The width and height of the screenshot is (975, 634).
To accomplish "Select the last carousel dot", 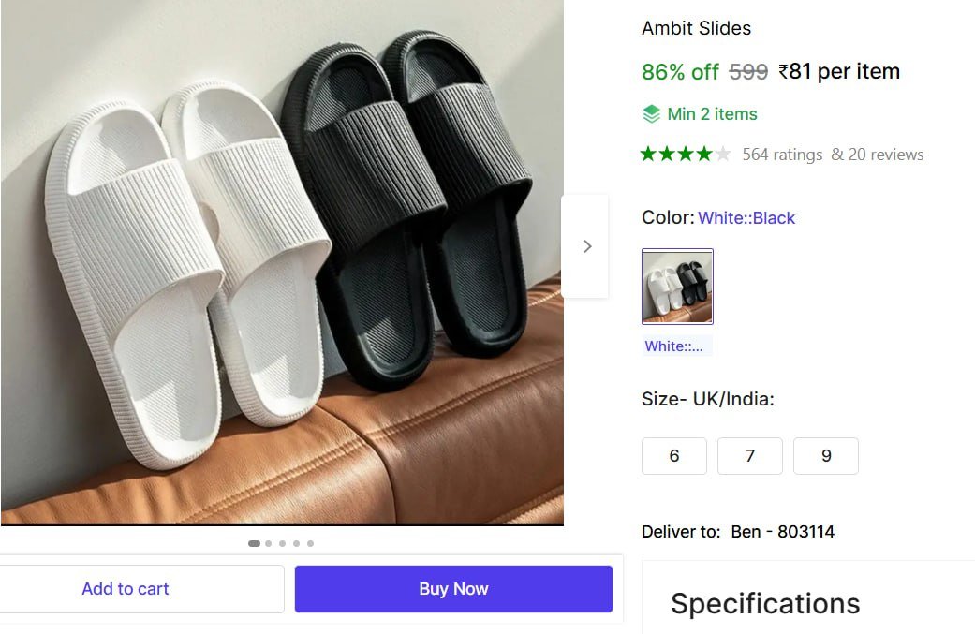I will click(311, 543).
